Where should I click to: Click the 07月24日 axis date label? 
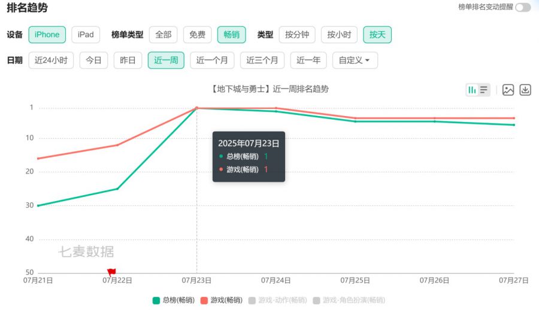pos(275,281)
